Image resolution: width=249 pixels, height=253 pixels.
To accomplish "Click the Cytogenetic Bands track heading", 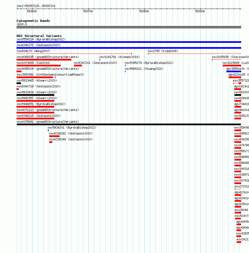I will [33, 21].
